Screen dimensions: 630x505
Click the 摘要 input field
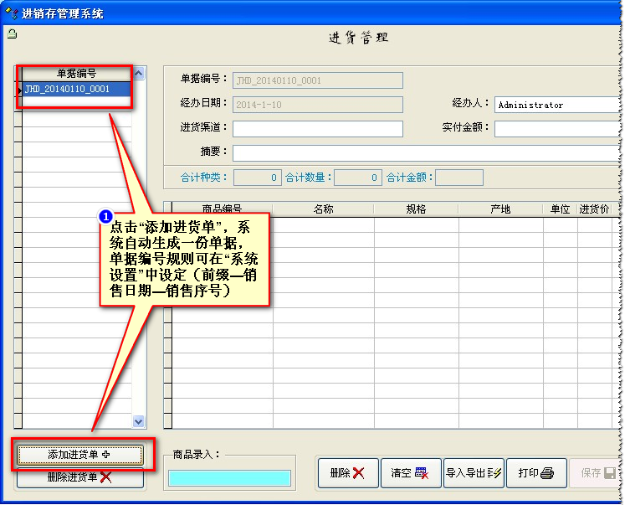tap(427, 153)
